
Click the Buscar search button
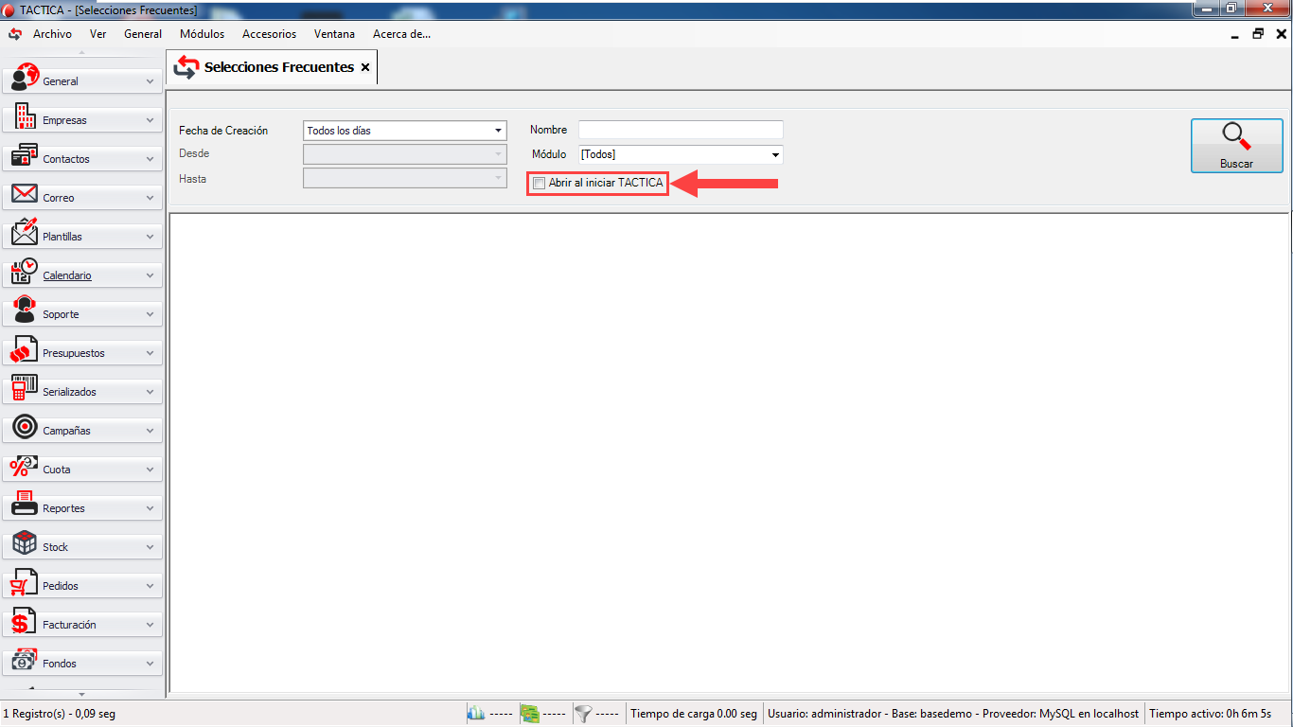[x=1236, y=146]
